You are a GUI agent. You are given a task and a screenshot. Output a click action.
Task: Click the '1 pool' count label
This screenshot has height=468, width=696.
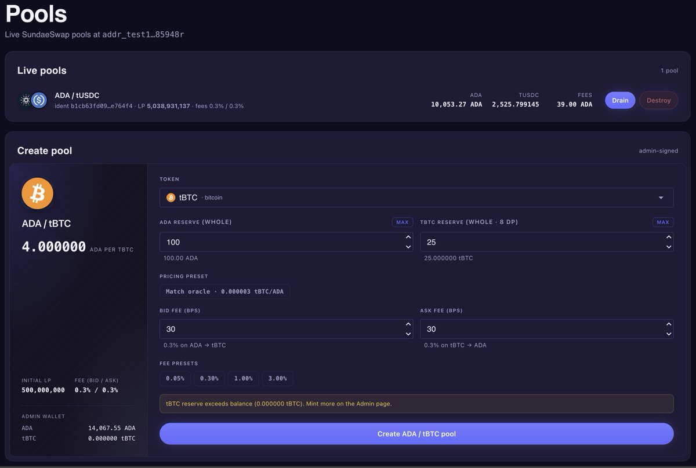(669, 71)
